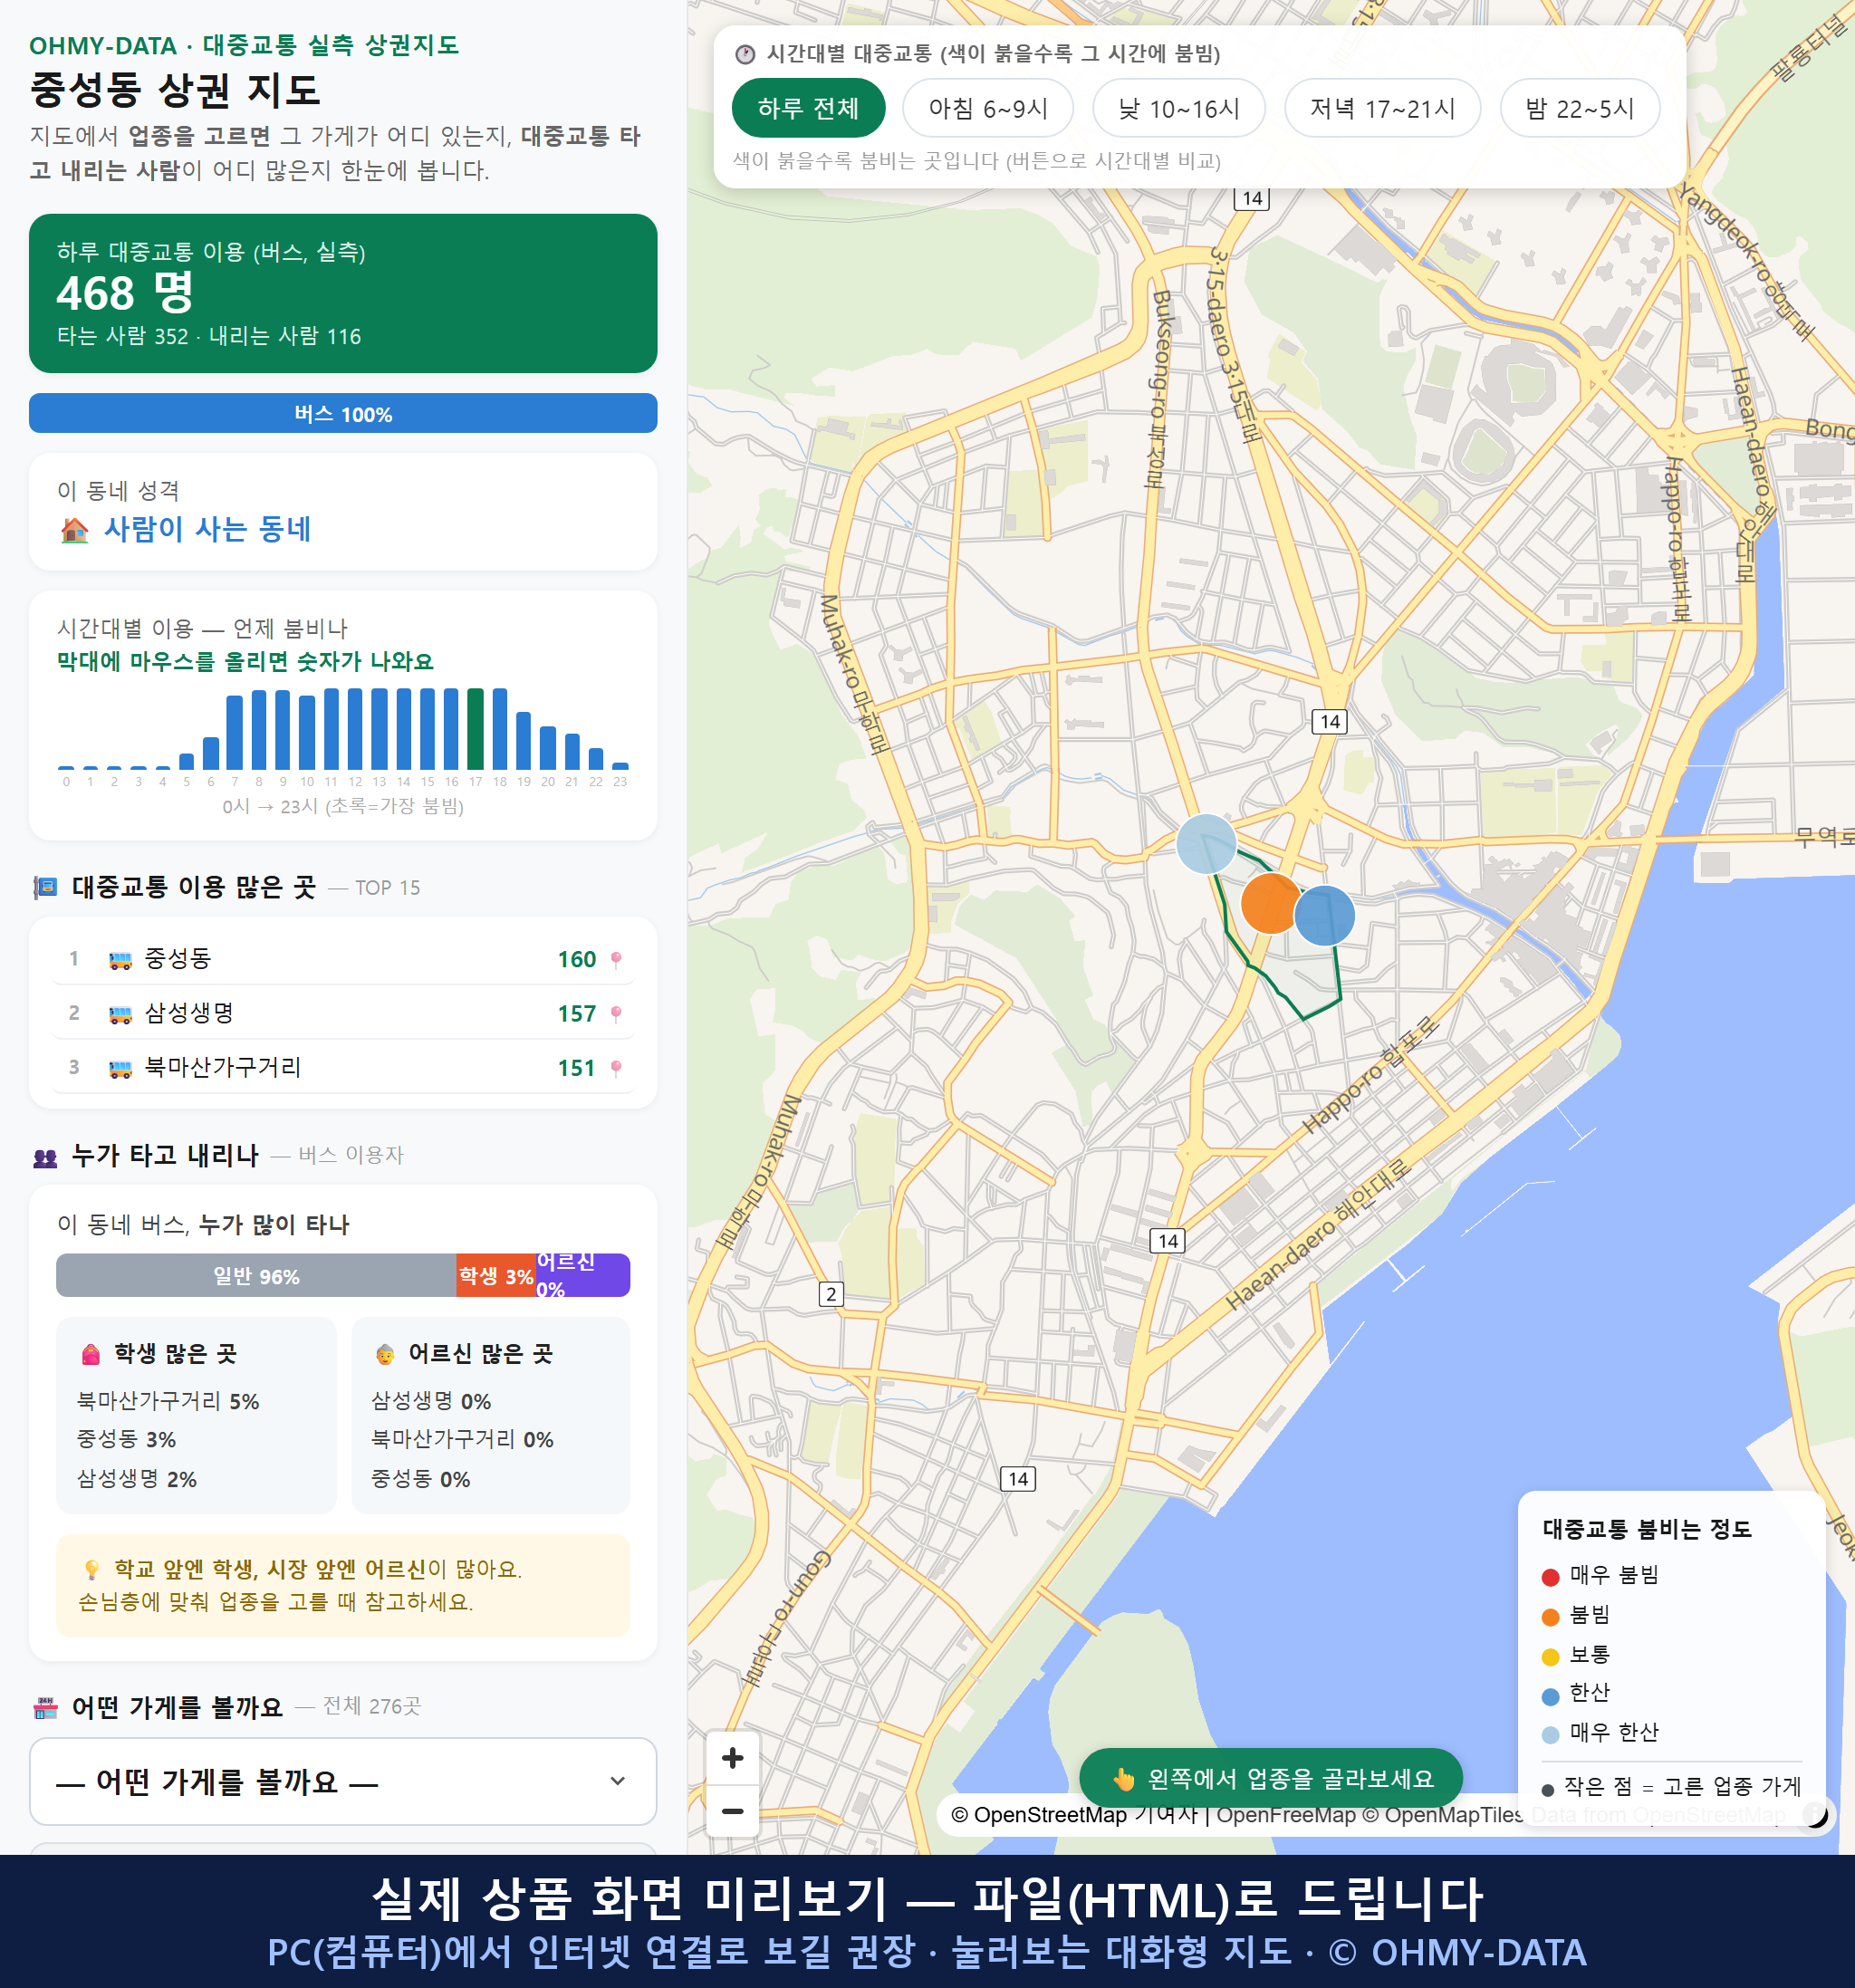Click the light blue stop circle on the map
This screenshot has width=1855, height=1988.
coord(1205,844)
